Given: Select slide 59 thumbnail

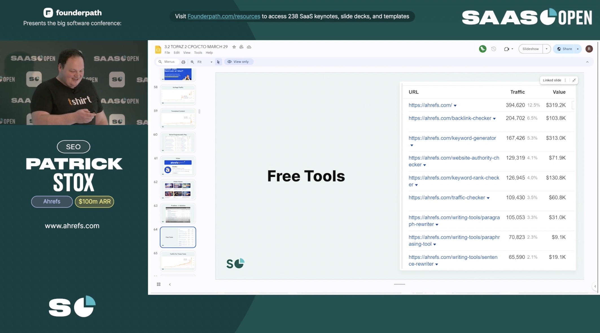Looking at the screenshot, I should coord(178,118).
